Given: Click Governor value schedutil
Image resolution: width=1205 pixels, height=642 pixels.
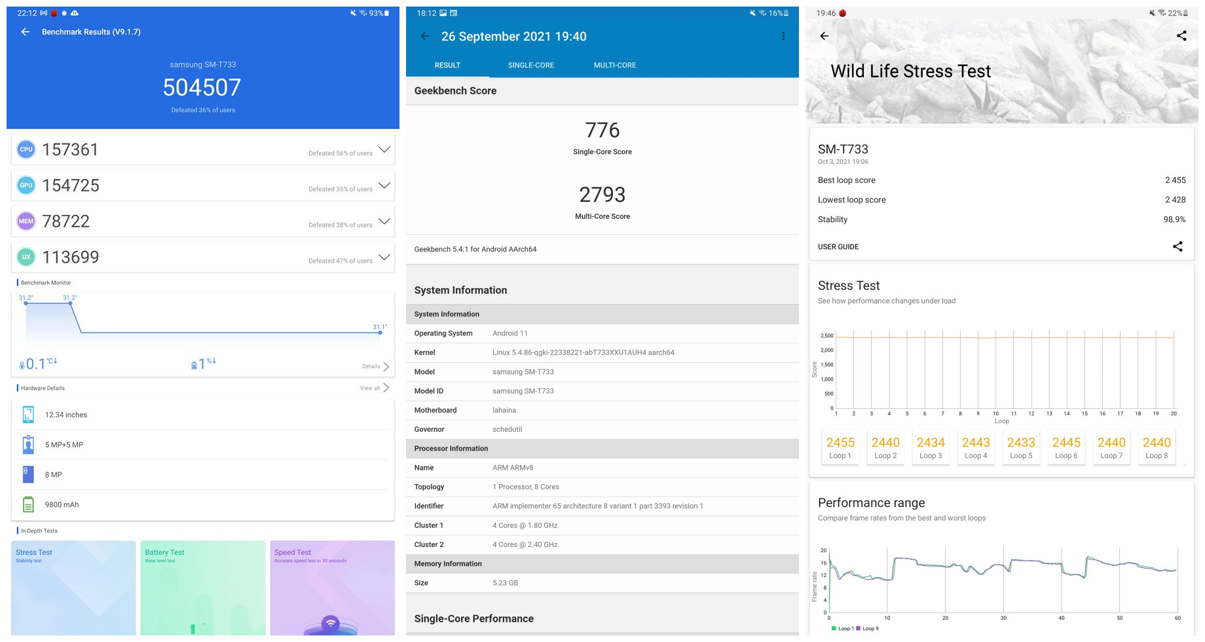Looking at the screenshot, I should (x=508, y=430).
